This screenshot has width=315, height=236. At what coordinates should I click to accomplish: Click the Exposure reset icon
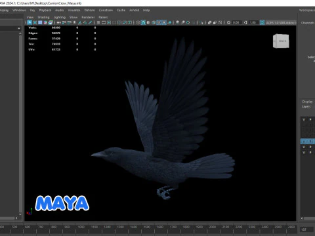click(228, 22)
